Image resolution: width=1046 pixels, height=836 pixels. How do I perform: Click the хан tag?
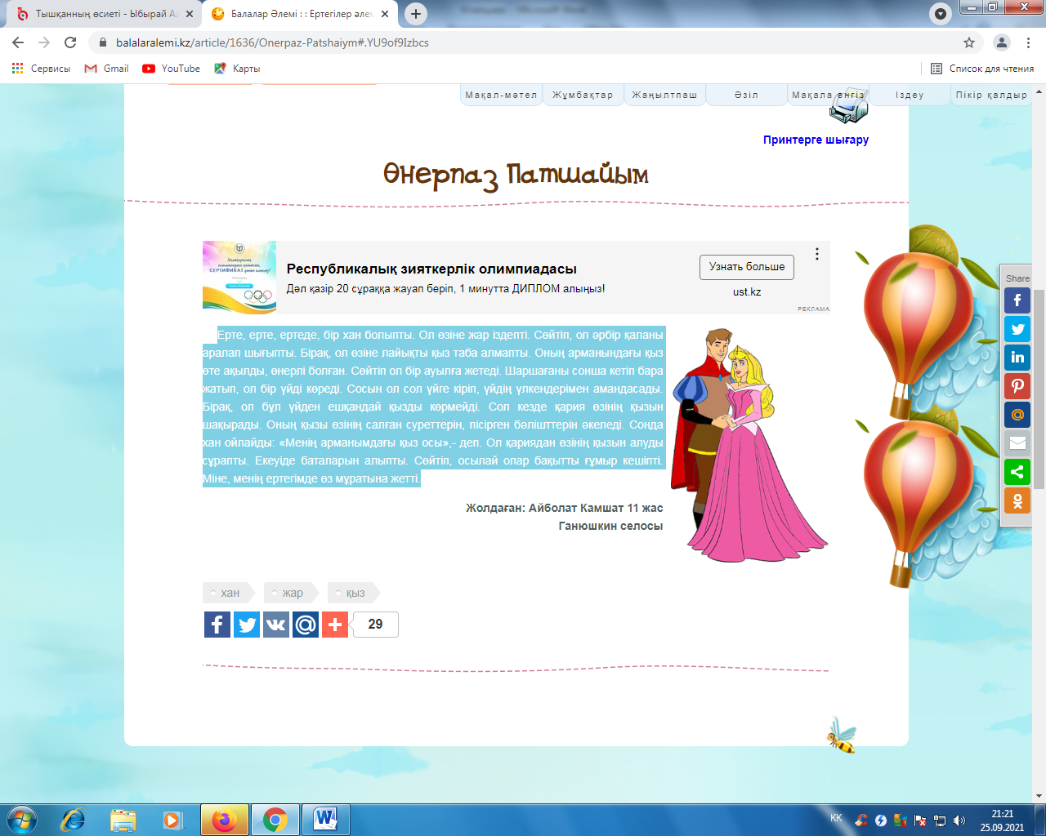click(x=228, y=593)
